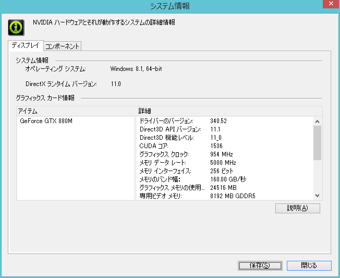Click the details list scrollbar thumb

pos(317,143)
